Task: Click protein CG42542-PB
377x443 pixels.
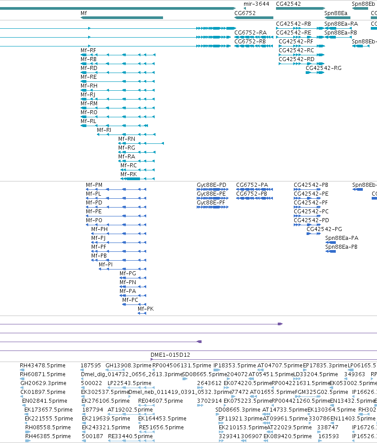Action: 311,185
